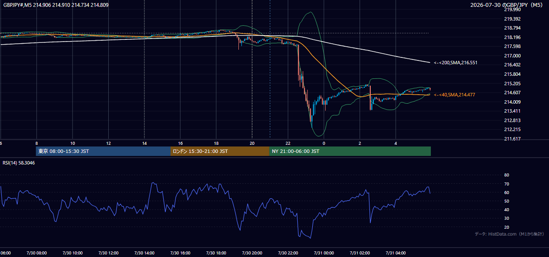The image size is (549, 257).
Task: Click the 7/30 18:00 bottom time label
Action: (216, 253)
